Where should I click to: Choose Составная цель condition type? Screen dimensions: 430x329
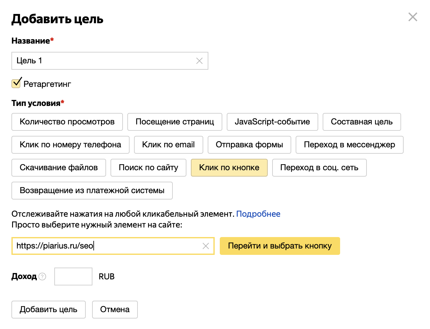(x=362, y=122)
